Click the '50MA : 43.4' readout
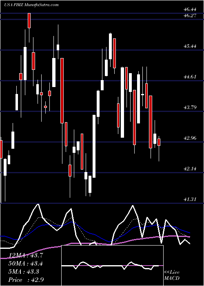 click(25, 264)
